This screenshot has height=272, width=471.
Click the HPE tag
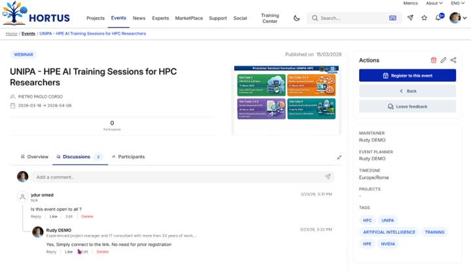point(367,244)
